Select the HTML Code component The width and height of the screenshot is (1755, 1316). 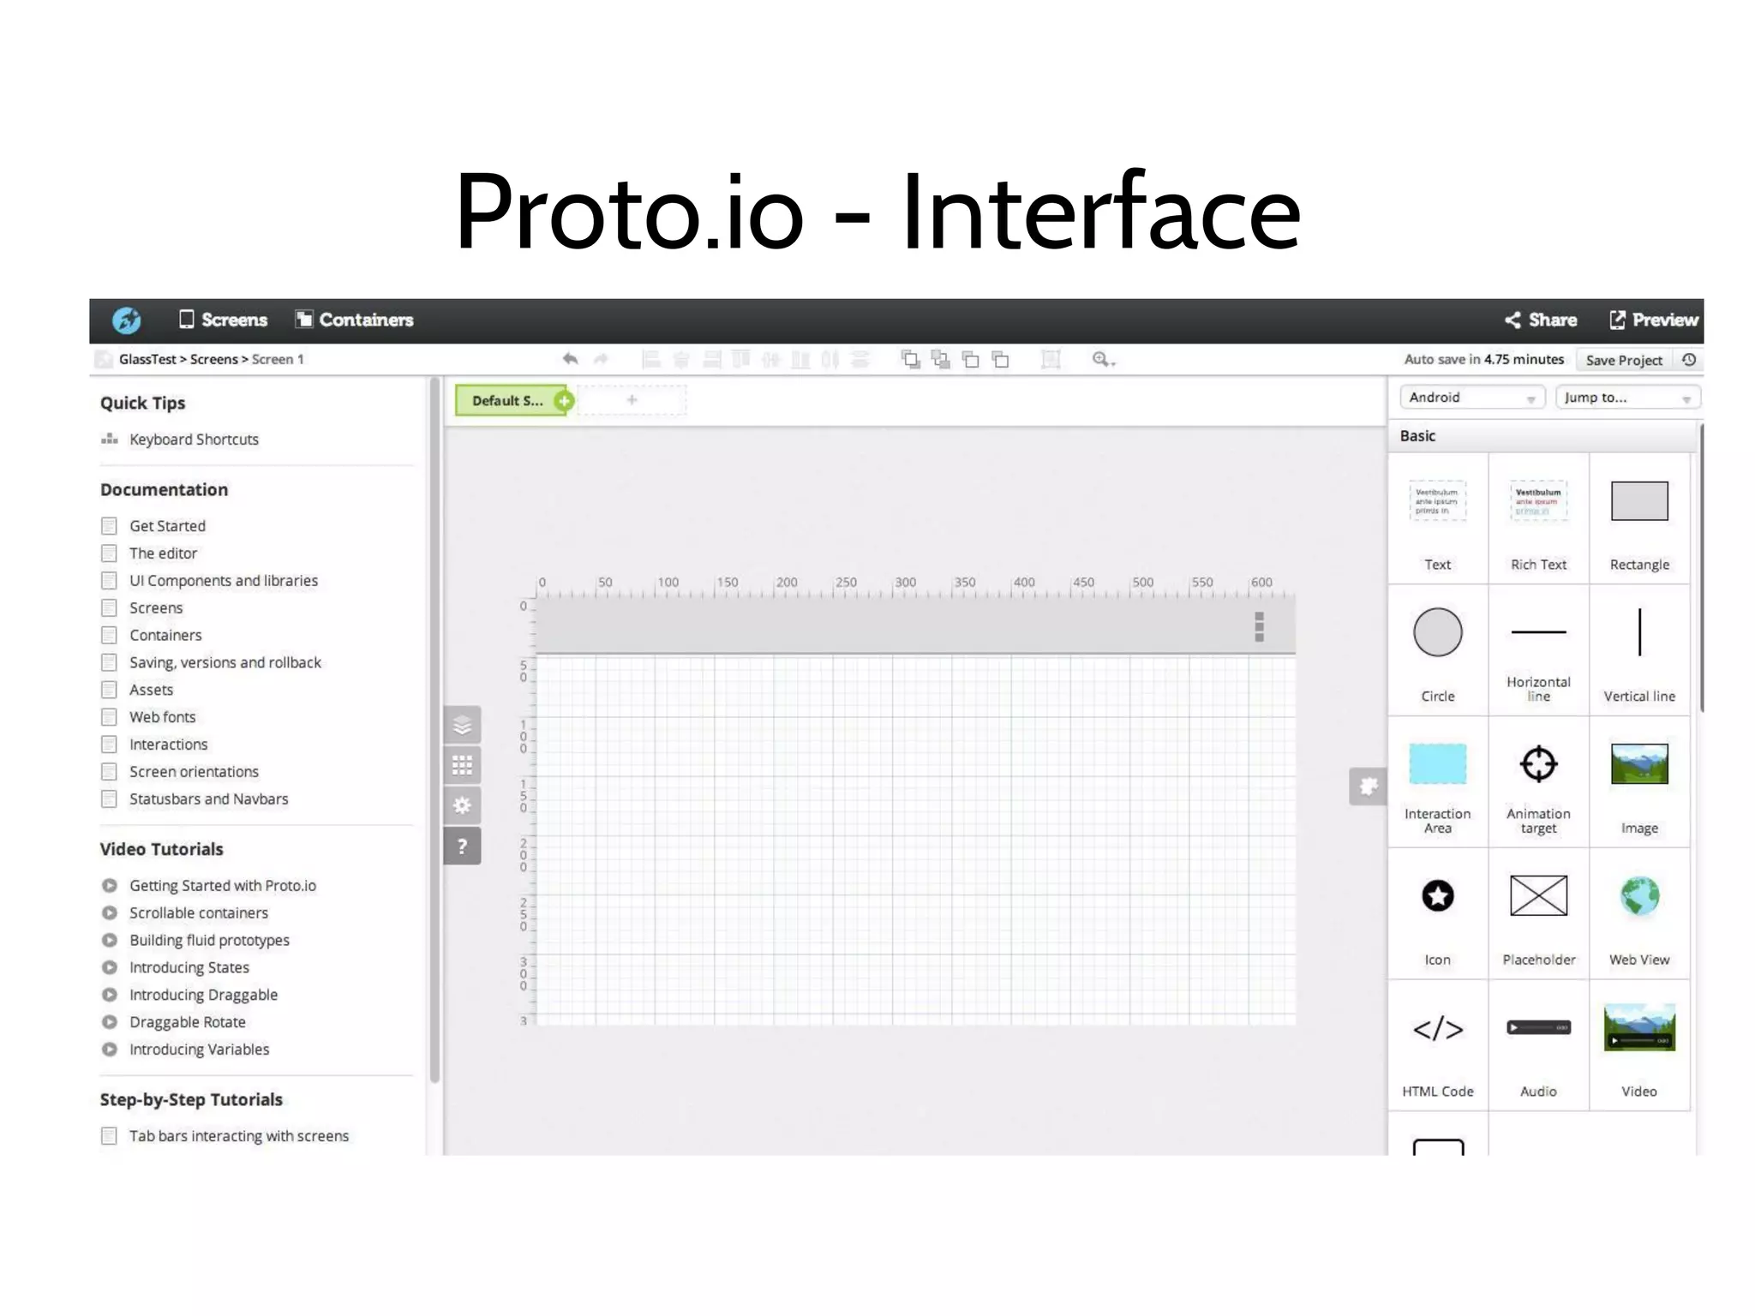[1438, 1045]
